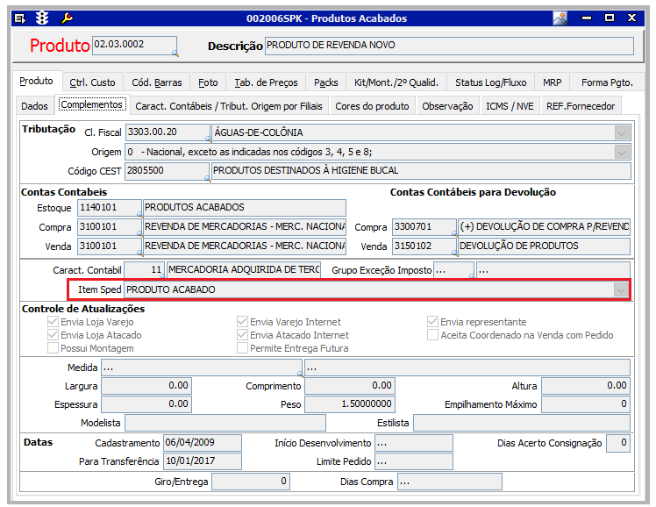
Task: Check the Permite Entrega Futura option
Action: [x=243, y=348]
